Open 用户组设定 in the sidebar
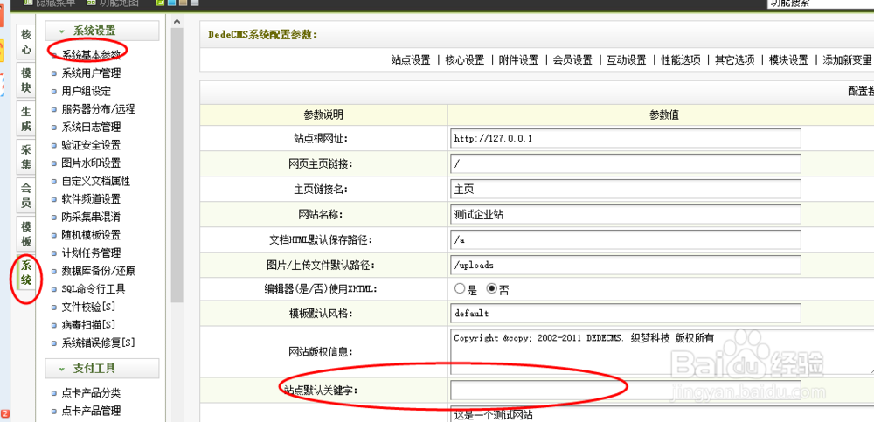Image resolution: width=874 pixels, height=422 pixels. point(87,91)
